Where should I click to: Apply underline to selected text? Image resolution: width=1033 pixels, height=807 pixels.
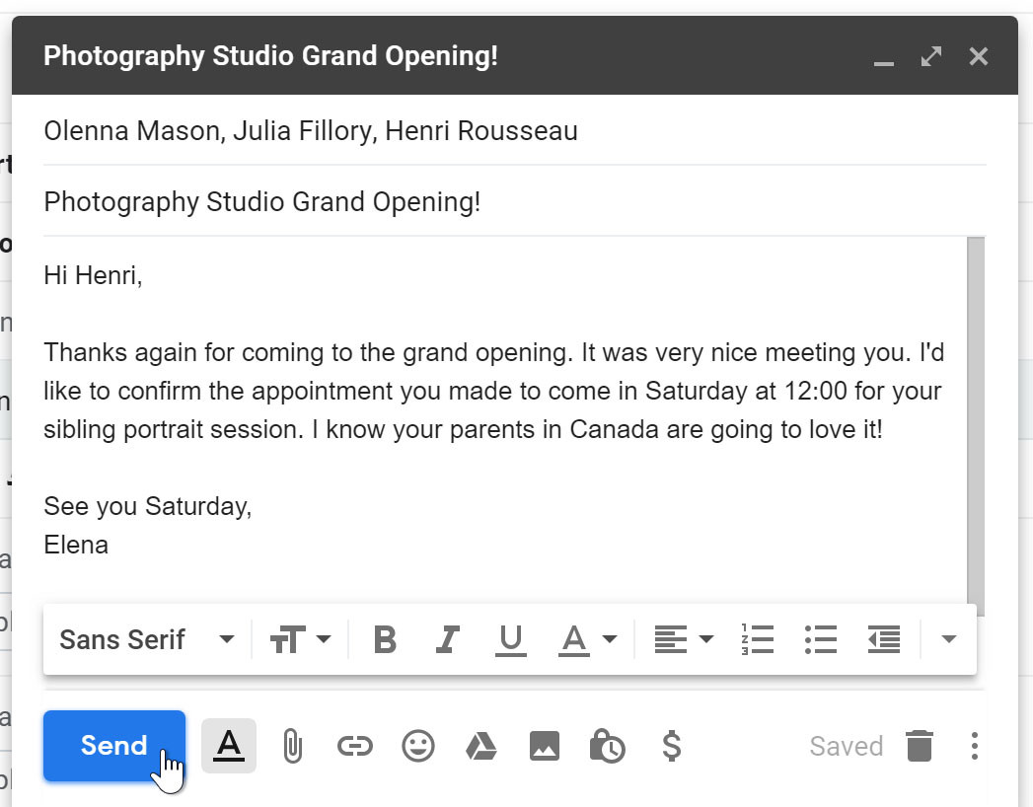511,639
